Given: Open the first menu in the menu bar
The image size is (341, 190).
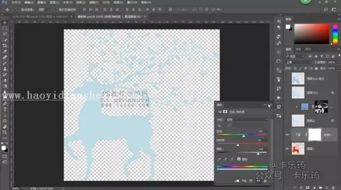Looking at the screenshot, I should 16,2.
